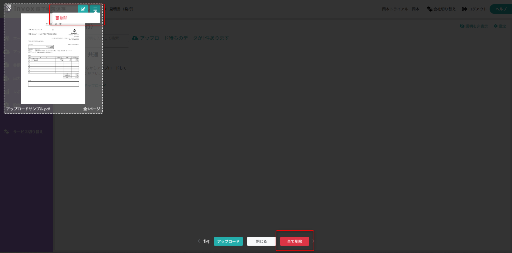This screenshot has width=512, height=253.
Task: Click the red 全て削除 button
Action: (x=294, y=241)
